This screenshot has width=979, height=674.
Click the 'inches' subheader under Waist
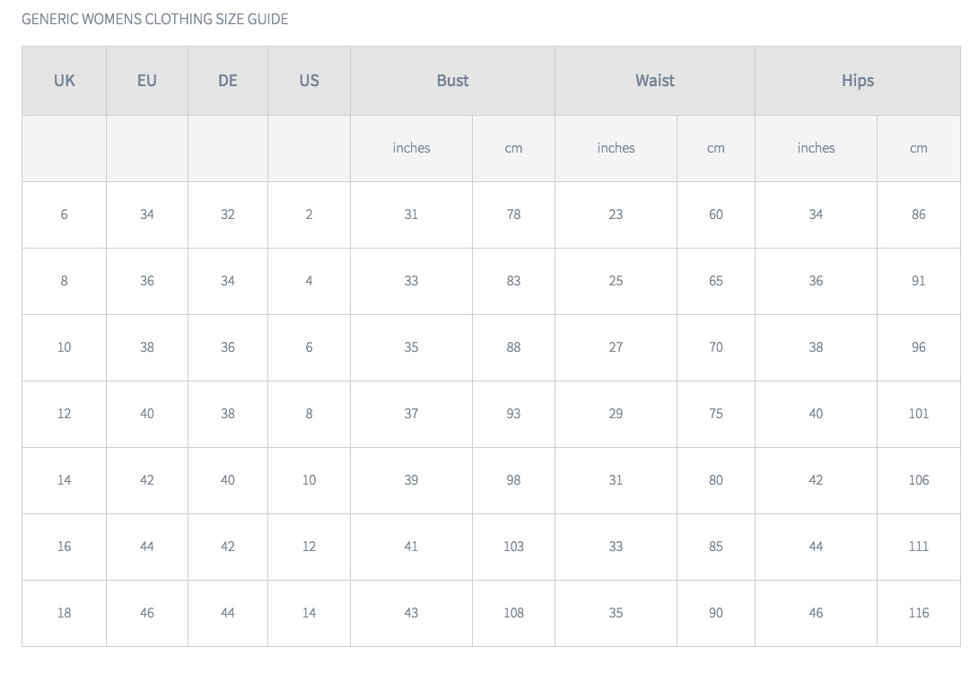pyautogui.click(x=616, y=148)
